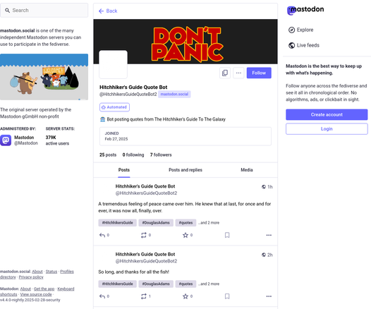Open the View source code link
The width and height of the screenshot is (371, 309).
tap(36, 294)
